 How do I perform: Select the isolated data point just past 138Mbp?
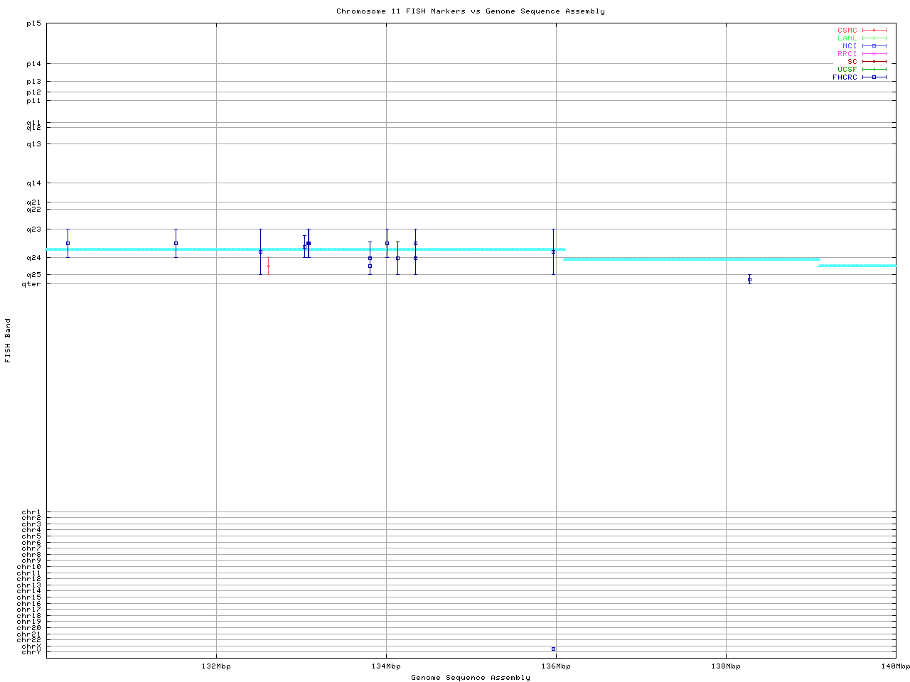[749, 279]
